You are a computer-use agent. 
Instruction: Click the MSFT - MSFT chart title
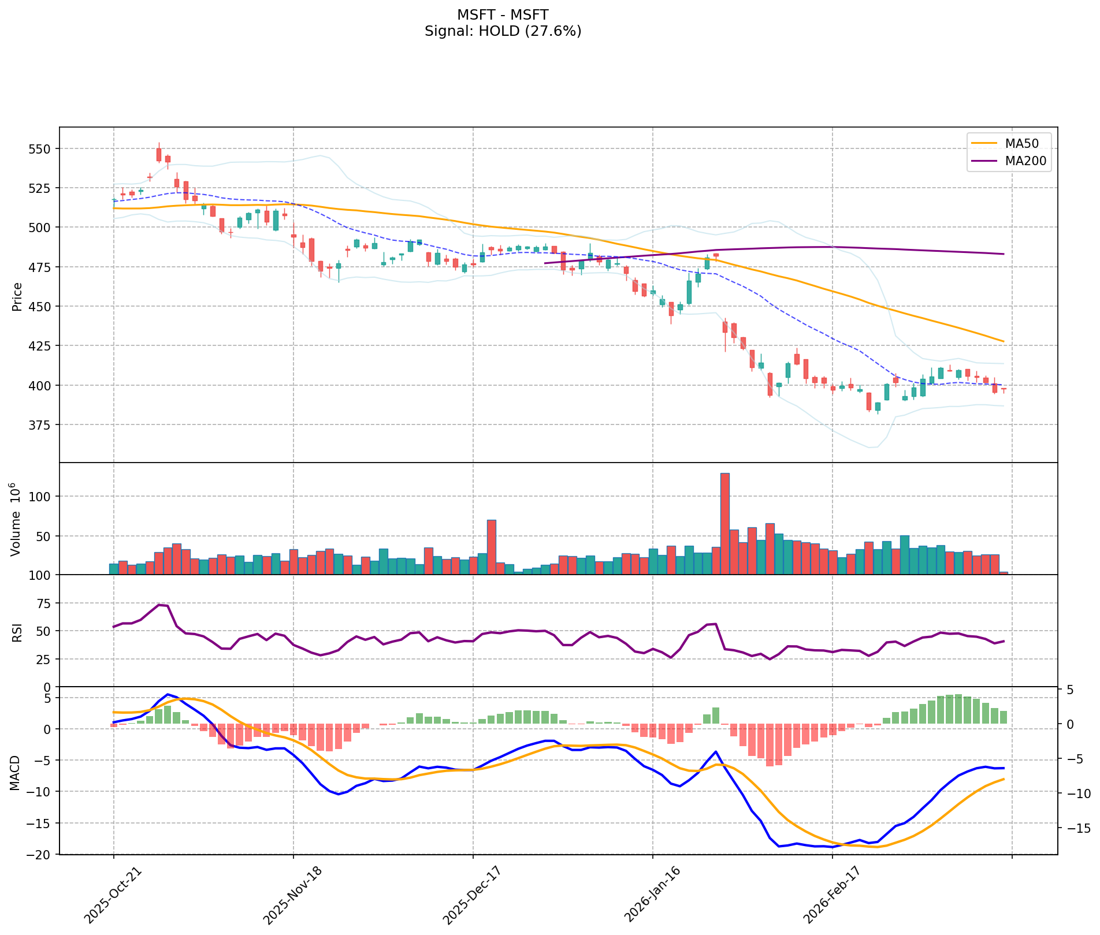tap(503, 14)
